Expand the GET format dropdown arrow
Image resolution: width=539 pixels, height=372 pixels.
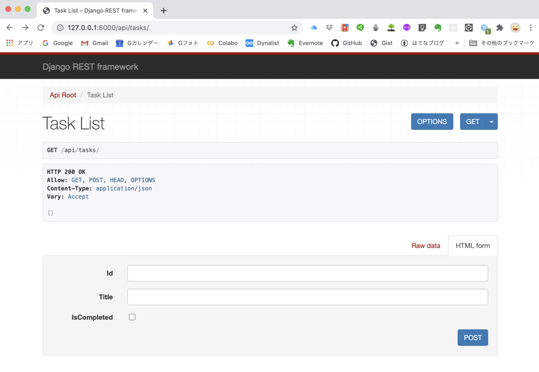click(491, 122)
